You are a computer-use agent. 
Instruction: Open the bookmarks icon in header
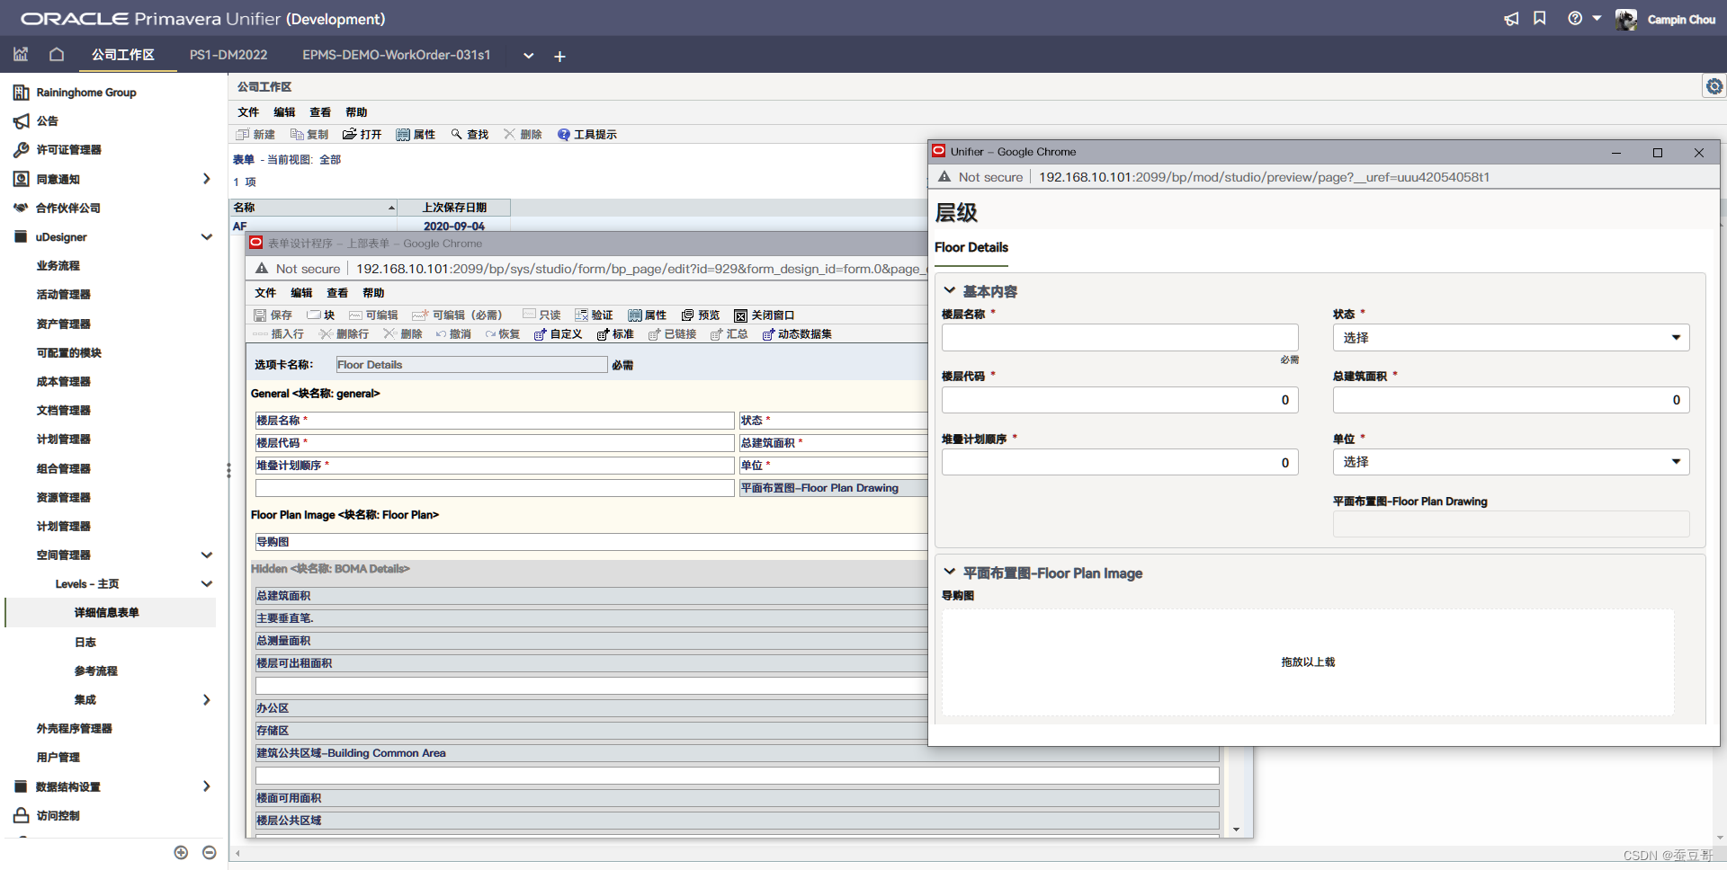pyautogui.click(x=1540, y=19)
